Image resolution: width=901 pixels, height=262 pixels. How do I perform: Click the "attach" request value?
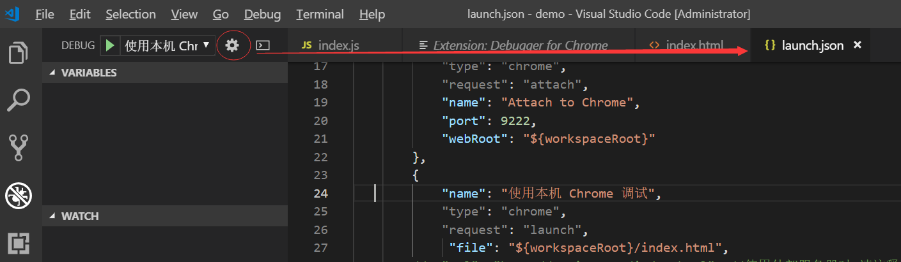point(552,84)
